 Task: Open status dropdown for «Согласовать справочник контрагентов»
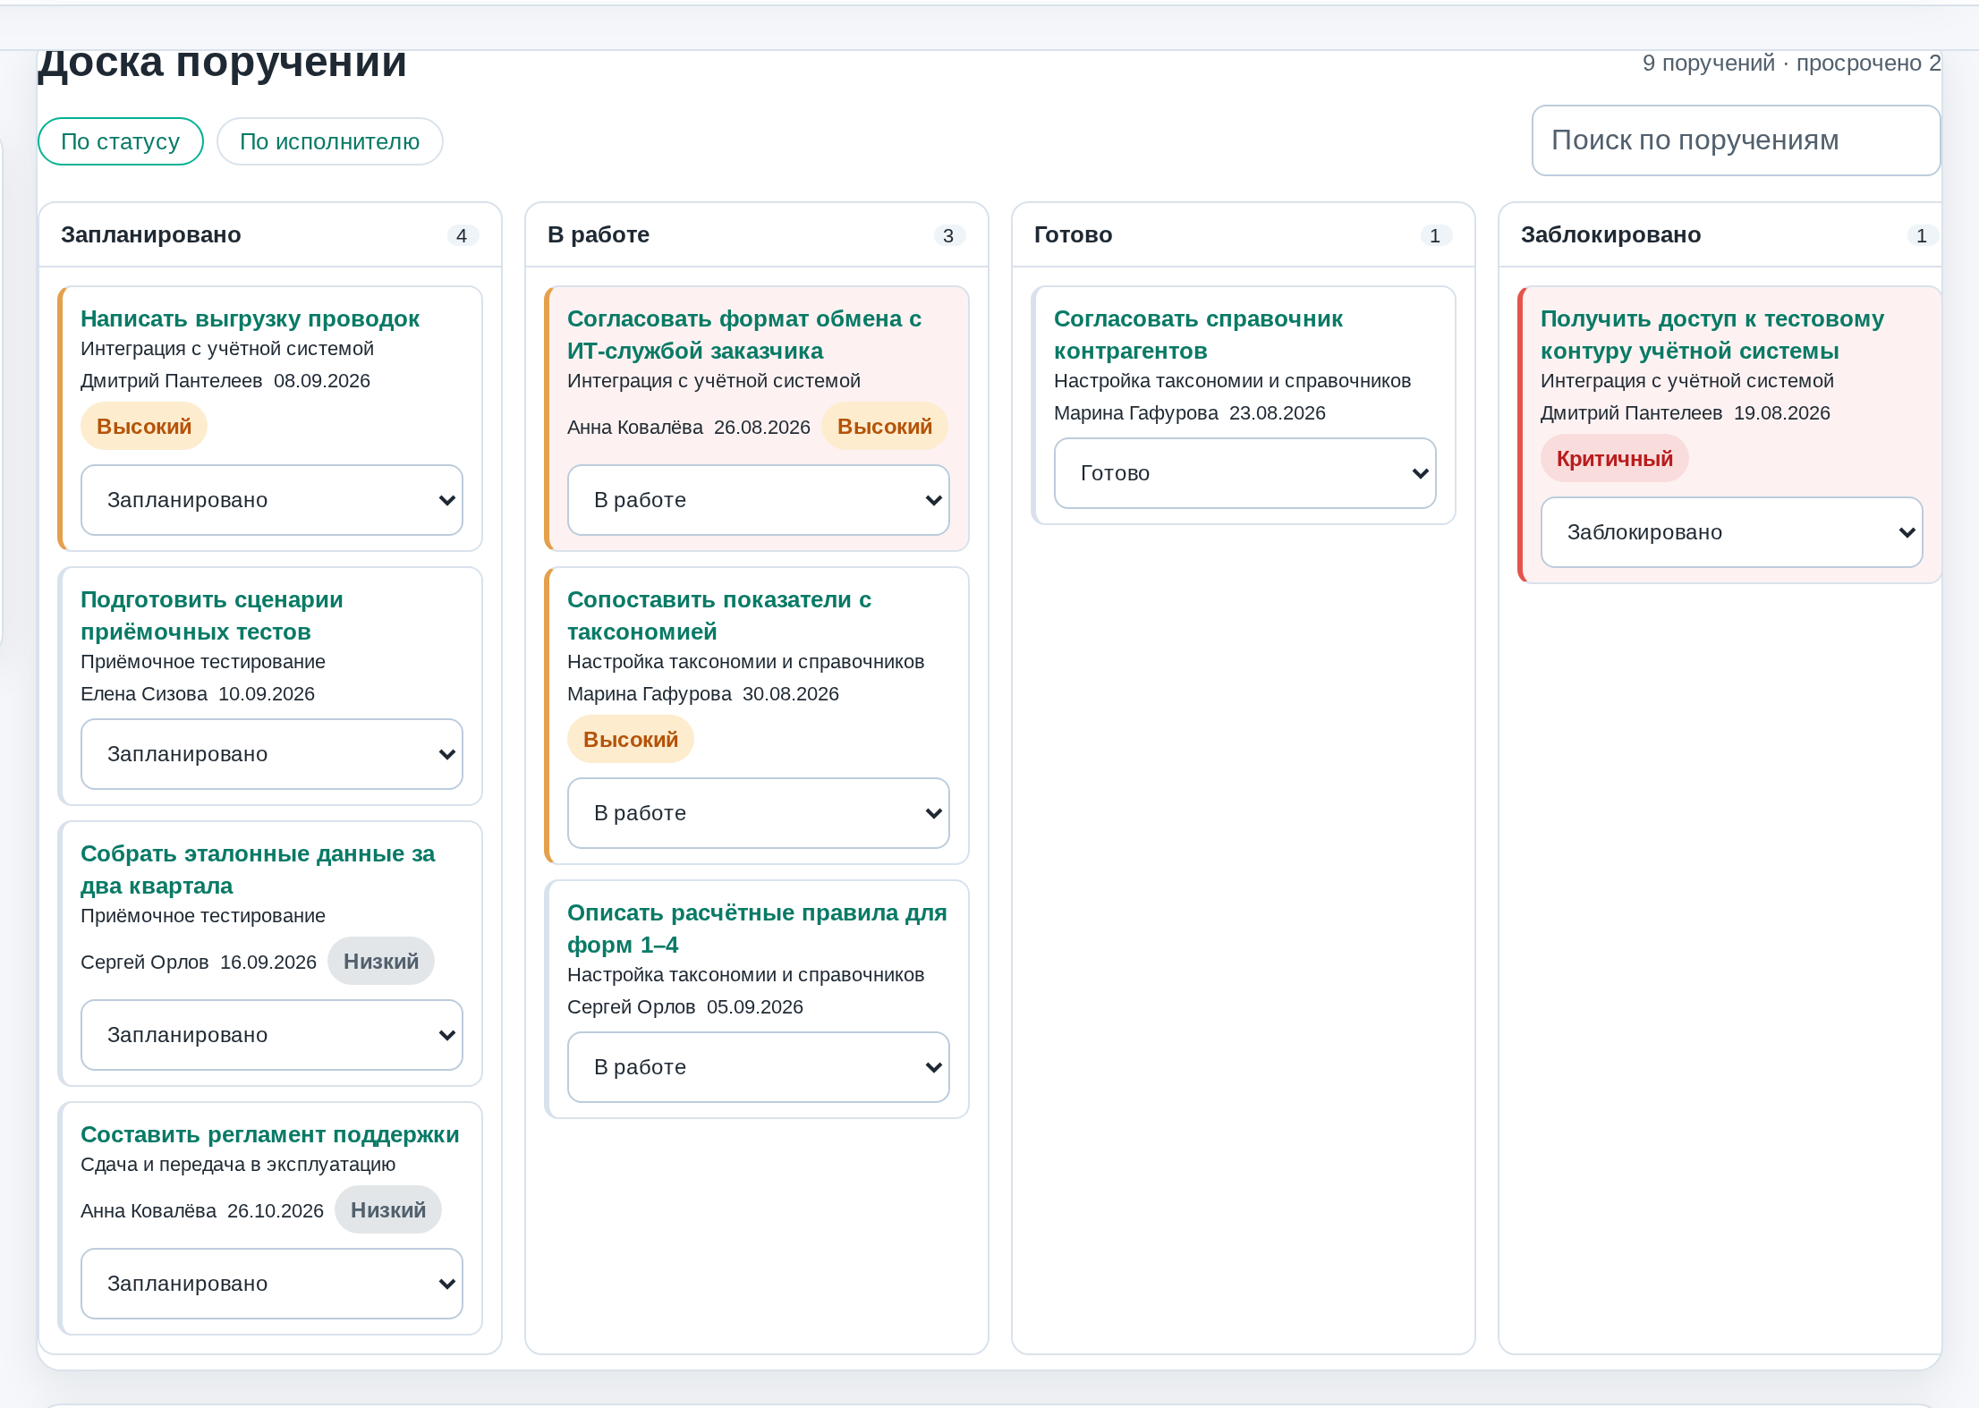click(x=1245, y=473)
